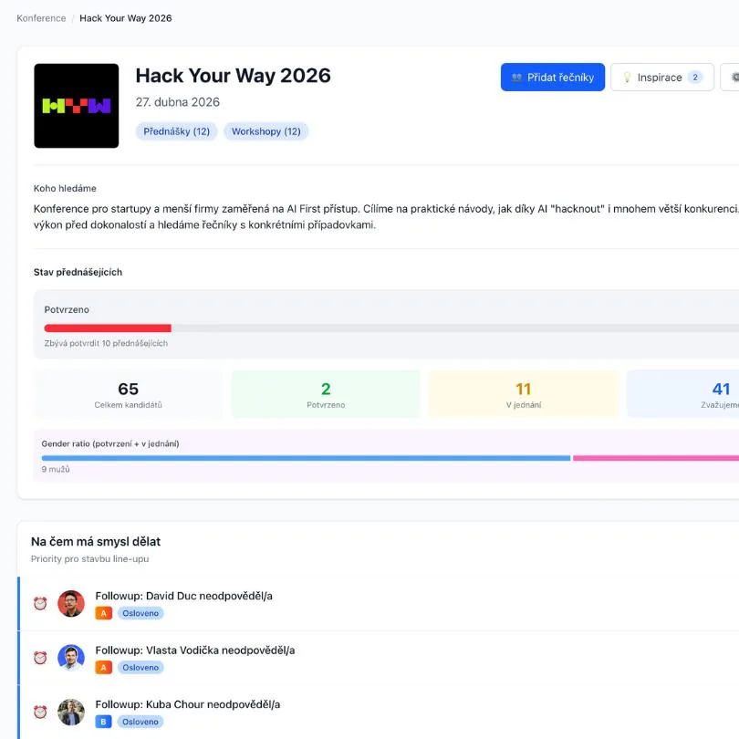The height and width of the screenshot is (739, 739).
Task: Open the V jednání 11 stat card
Action: [x=523, y=394]
